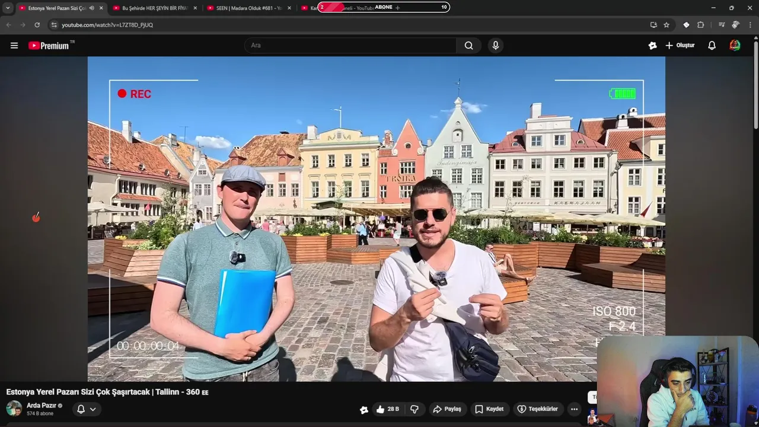Image resolution: width=759 pixels, height=427 pixels.
Task: Close the Estonya Yerel Pazarı tab
Action: (x=101, y=8)
